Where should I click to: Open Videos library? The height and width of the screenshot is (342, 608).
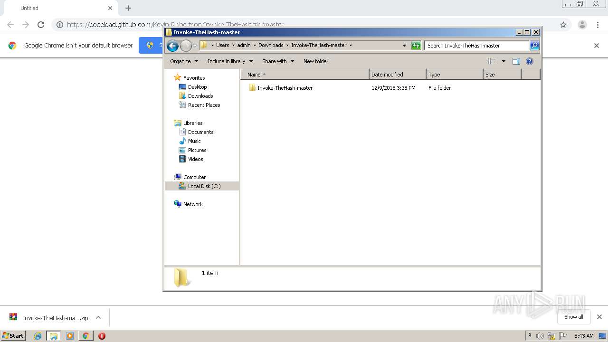coord(195,159)
